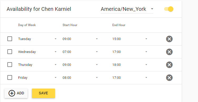
Task: Open the America/New_York timezone dropdown
Action: coord(127,9)
